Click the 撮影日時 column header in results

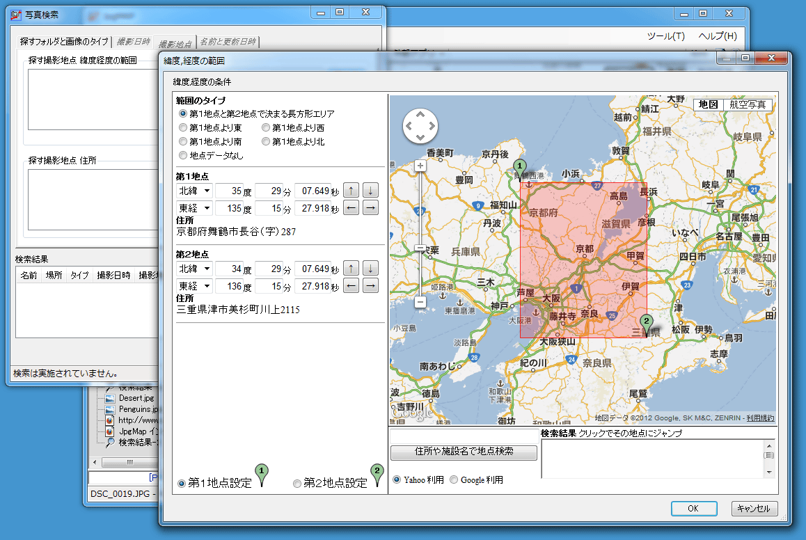[113, 276]
